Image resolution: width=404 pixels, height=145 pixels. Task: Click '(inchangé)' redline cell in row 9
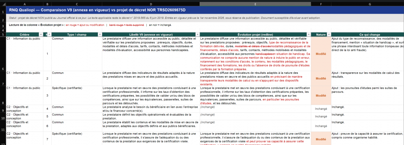(255, 109)
